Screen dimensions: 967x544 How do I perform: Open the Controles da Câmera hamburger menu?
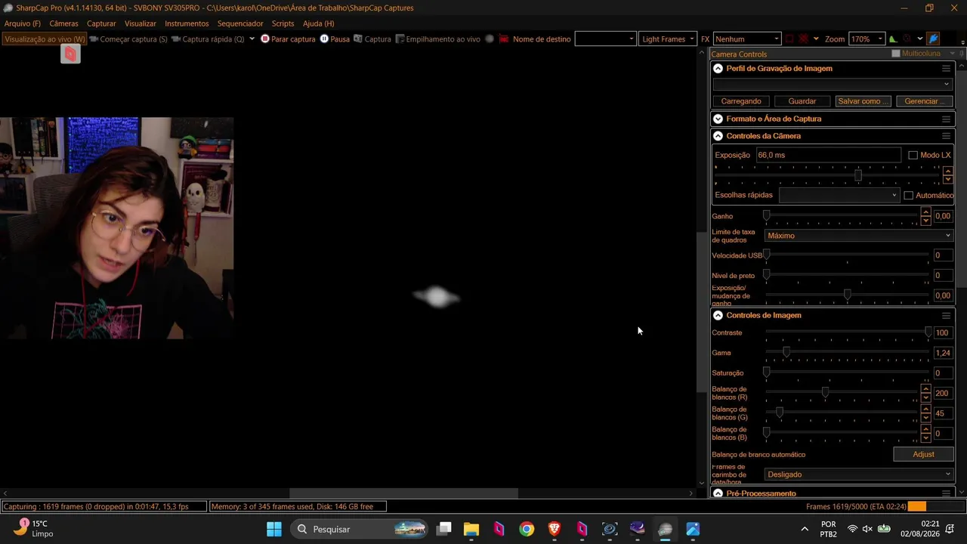pos(946,136)
